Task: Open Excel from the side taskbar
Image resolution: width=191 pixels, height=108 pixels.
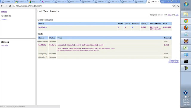Action: [186, 48]
